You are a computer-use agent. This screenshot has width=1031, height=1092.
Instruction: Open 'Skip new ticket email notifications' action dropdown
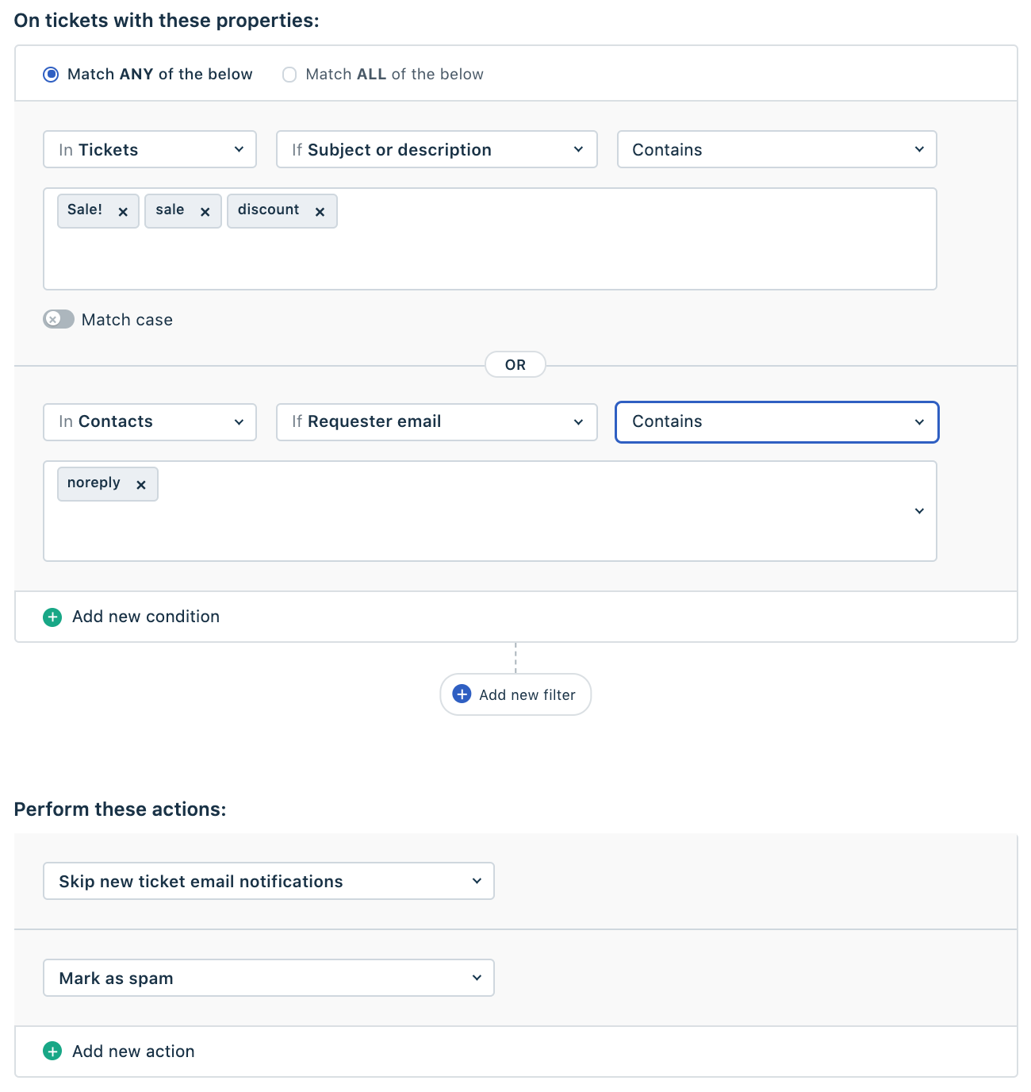(269, 881)
